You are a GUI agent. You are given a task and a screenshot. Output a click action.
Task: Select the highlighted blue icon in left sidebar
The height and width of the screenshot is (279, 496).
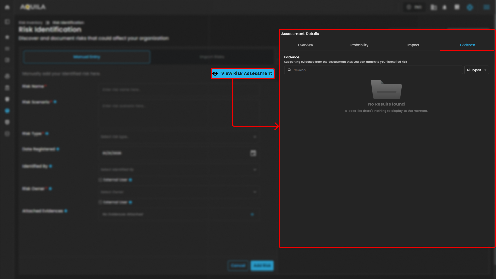[x=7, y=111]
